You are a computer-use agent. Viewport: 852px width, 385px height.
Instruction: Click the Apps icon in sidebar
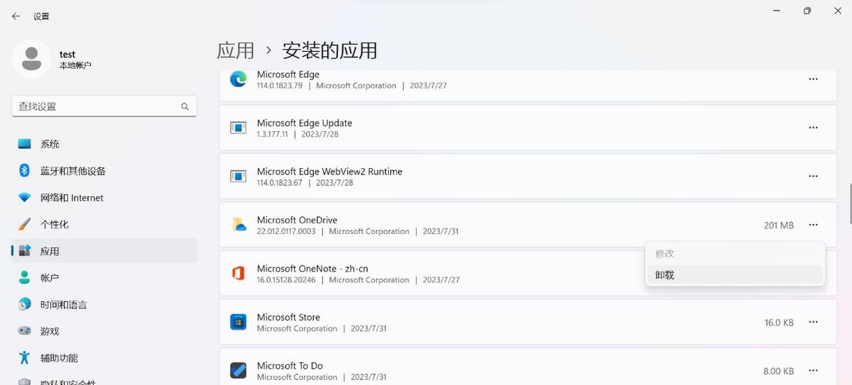[25, 251]
